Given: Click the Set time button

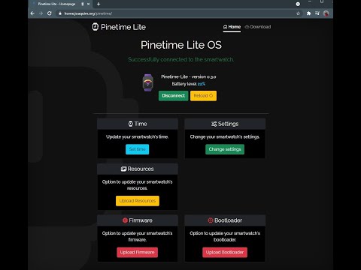Looking at the screenshot, I should (x=137, y=149).
